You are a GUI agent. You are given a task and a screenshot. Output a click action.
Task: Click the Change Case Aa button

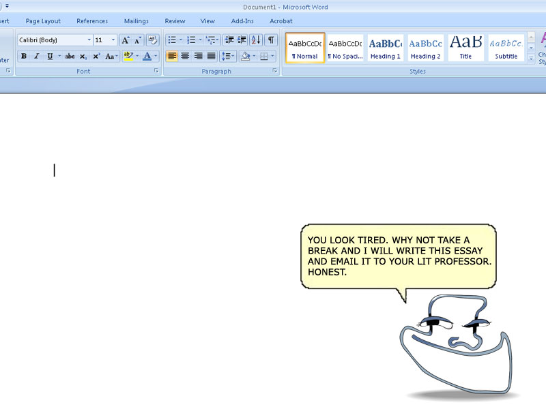tap(111, 56)
